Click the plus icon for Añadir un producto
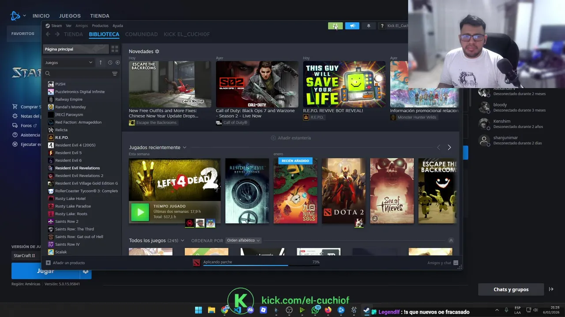Image resolution: width=565 pixels, height=317 pixels. (48, 263)
